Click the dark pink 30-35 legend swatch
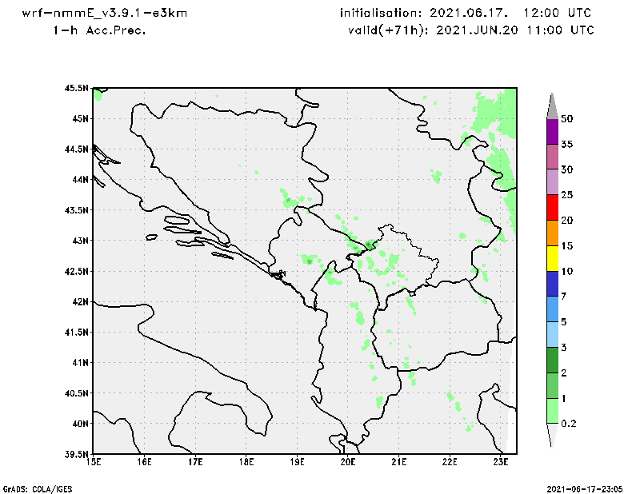 552,157
